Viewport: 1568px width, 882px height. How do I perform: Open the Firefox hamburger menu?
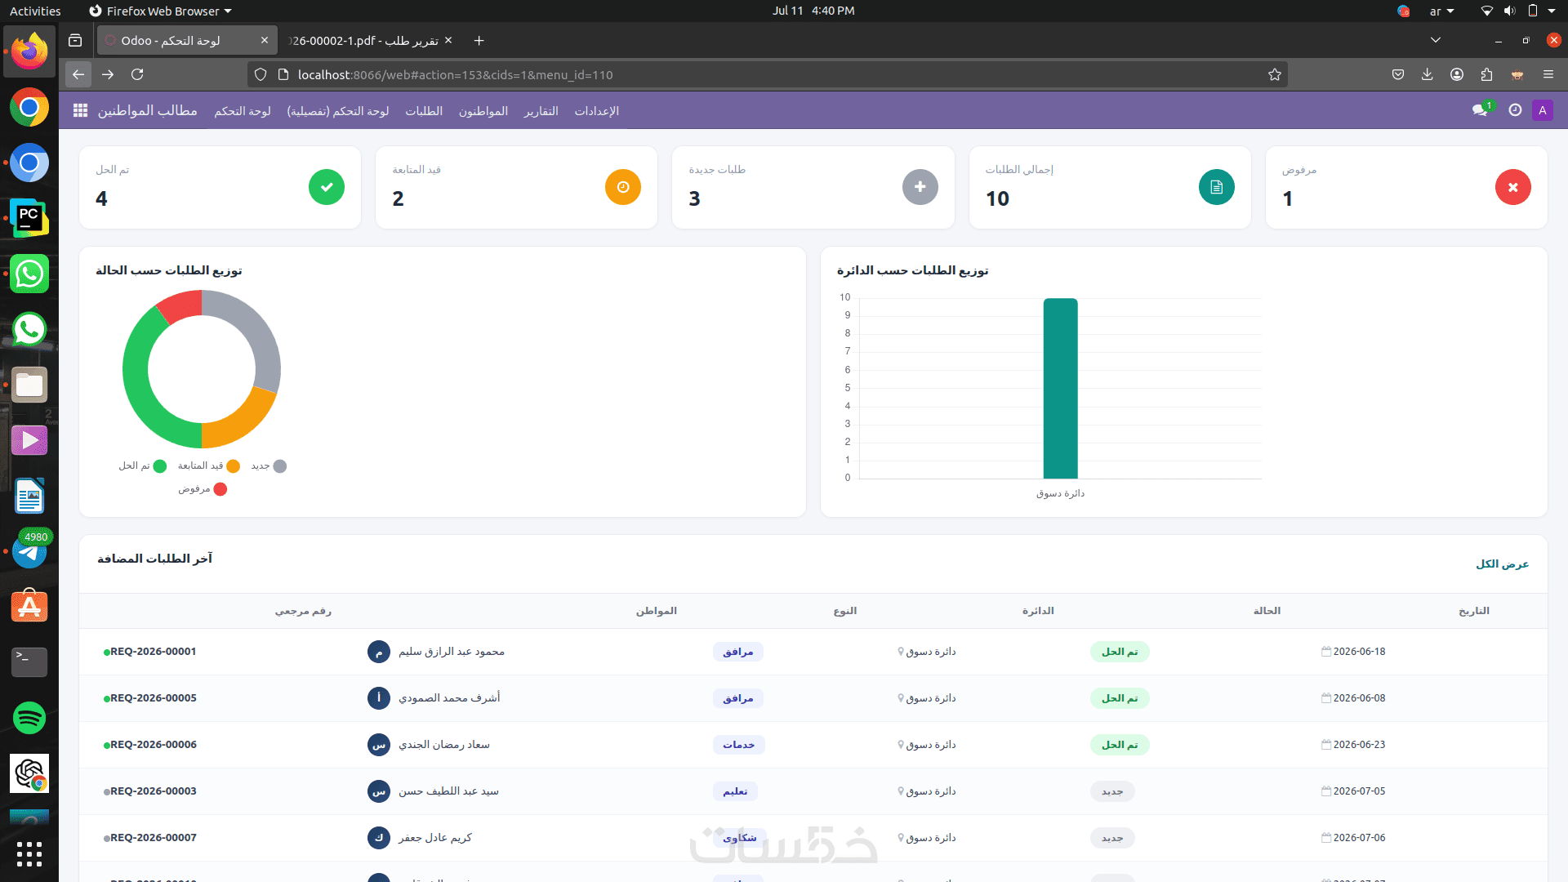click(x=1548, y=74)
